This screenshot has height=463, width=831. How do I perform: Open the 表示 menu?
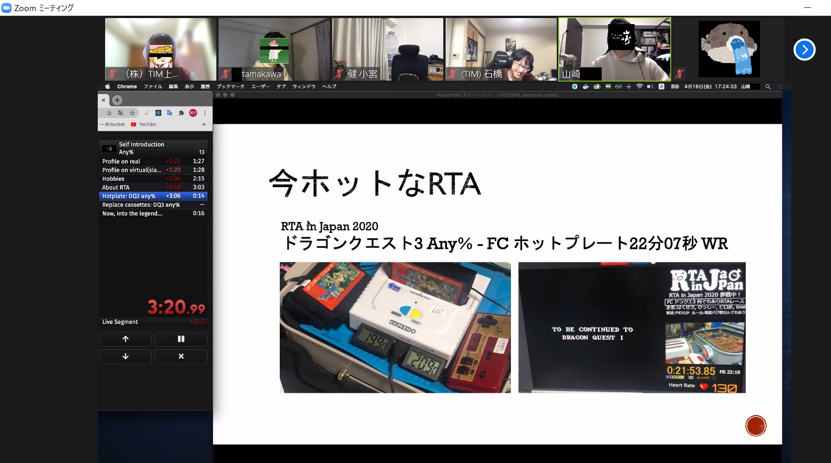[x=189, y=87]
